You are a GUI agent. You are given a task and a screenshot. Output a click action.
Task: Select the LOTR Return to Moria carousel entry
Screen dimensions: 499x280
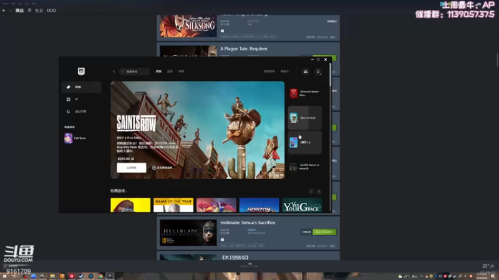304,167
